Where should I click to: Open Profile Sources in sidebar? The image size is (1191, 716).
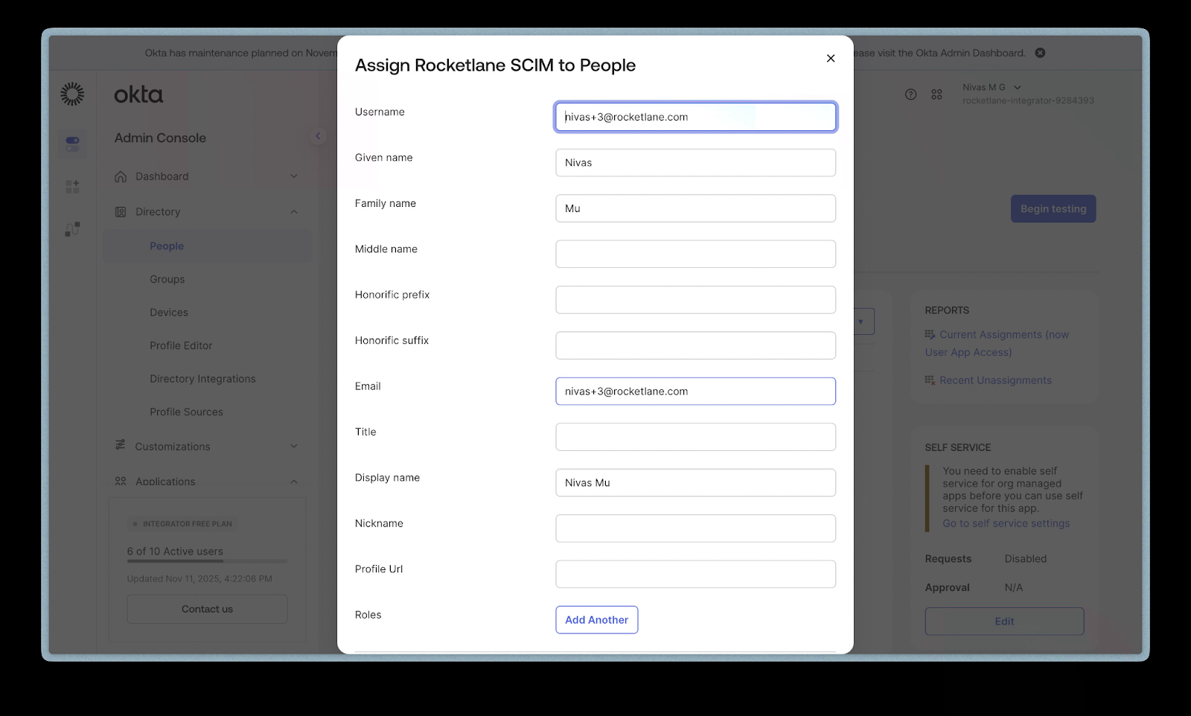(186, 412)
